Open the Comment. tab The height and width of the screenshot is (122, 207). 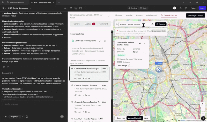pyautogui.click(x=104, y=24)
